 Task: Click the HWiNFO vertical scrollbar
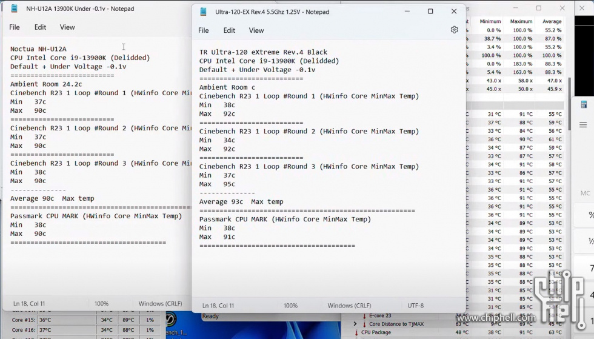569,102
